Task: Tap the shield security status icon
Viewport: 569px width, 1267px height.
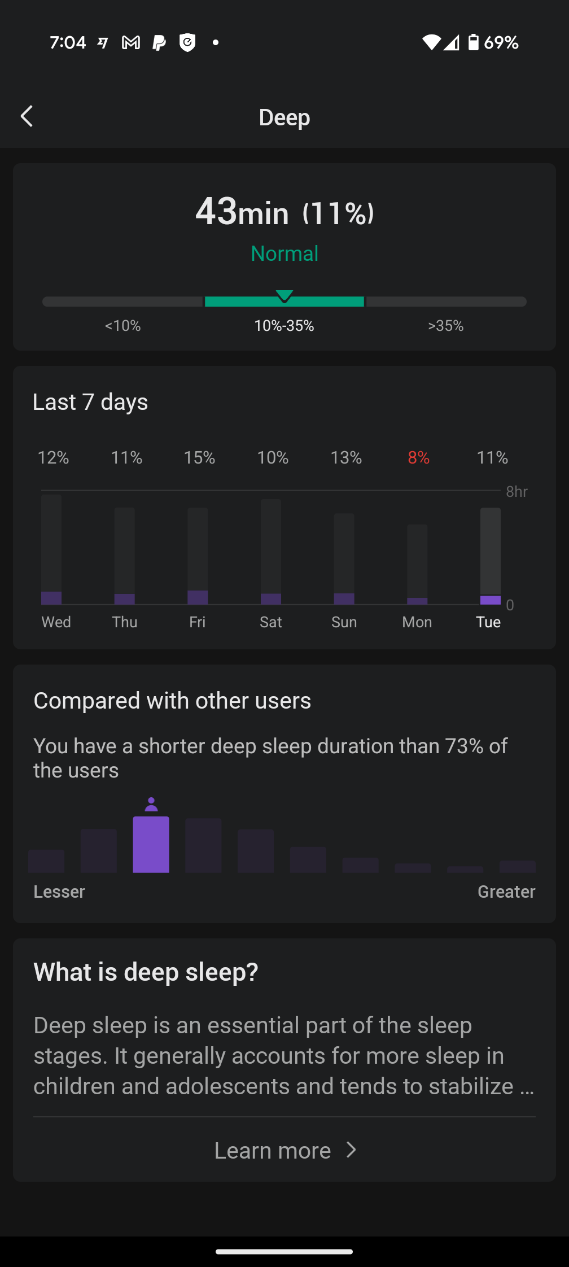Action: (x=187, y=43)
